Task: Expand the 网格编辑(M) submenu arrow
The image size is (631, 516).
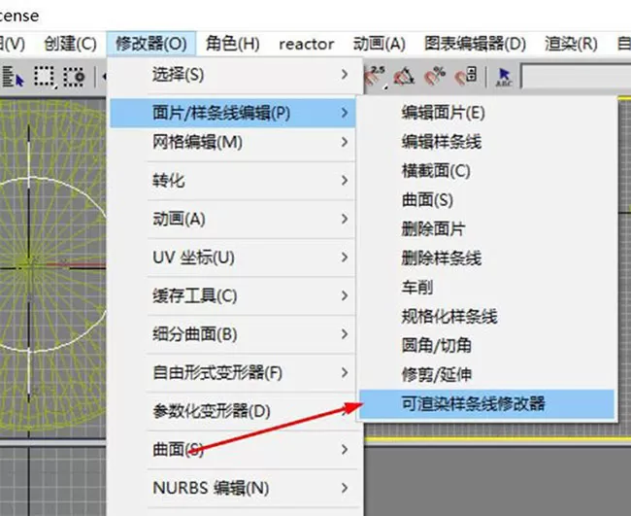Action: pyautogui.click(x=344, y=142)
